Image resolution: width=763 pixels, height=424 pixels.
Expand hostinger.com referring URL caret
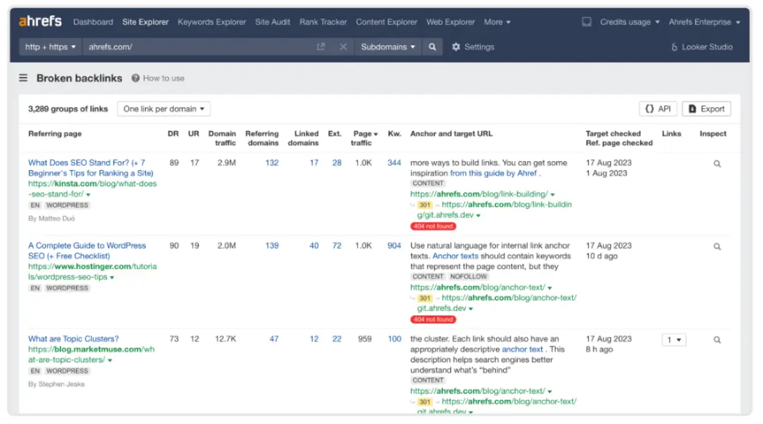tap(112, 278)
